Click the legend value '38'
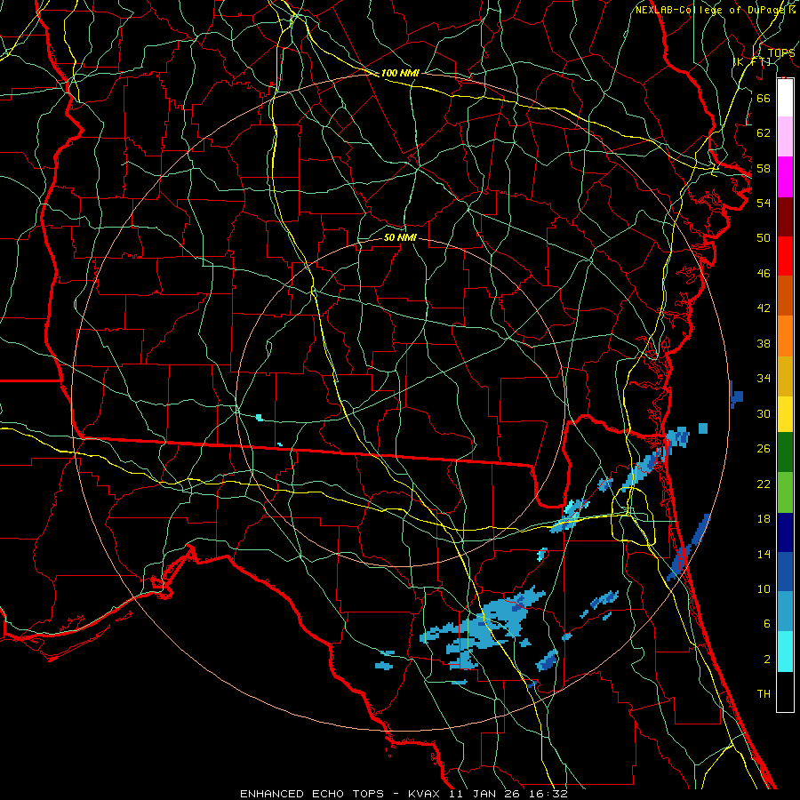 click(x=764, y=343)
